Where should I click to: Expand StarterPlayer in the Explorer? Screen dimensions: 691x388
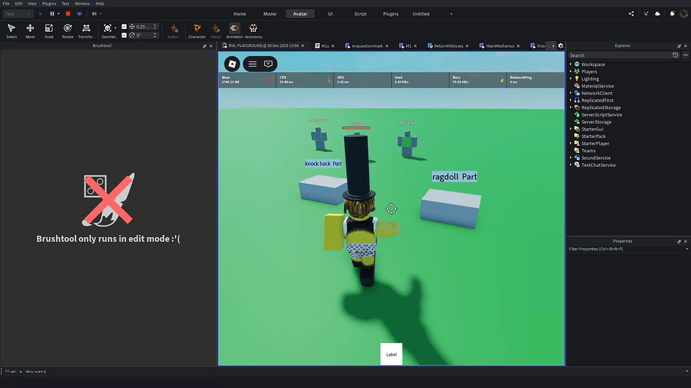pos(570,143)
